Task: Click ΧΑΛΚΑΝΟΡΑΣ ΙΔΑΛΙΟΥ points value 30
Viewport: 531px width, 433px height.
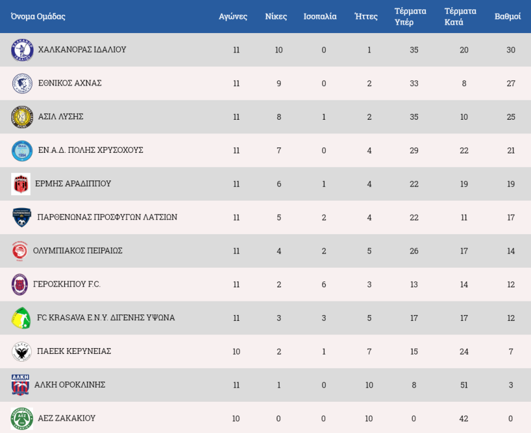Action: tap(511, 50)
